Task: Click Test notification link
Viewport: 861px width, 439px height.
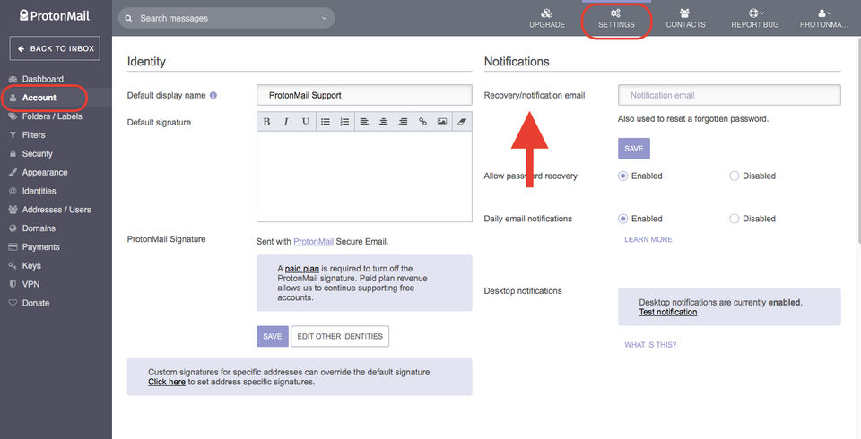Action: click(x=667, y=313)
